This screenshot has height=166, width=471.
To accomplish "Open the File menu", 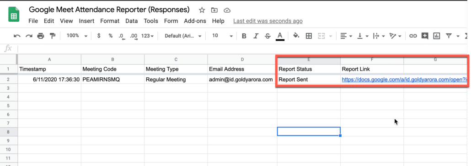I will pyautogui.click(x=33, y=21).
